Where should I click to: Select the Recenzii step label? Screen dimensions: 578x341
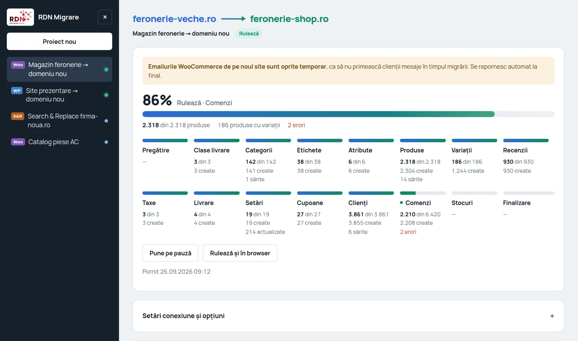tap(515, 150)
